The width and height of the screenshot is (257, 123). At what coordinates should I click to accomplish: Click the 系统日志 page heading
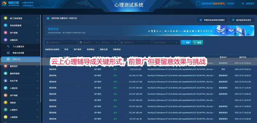point(53,29)
